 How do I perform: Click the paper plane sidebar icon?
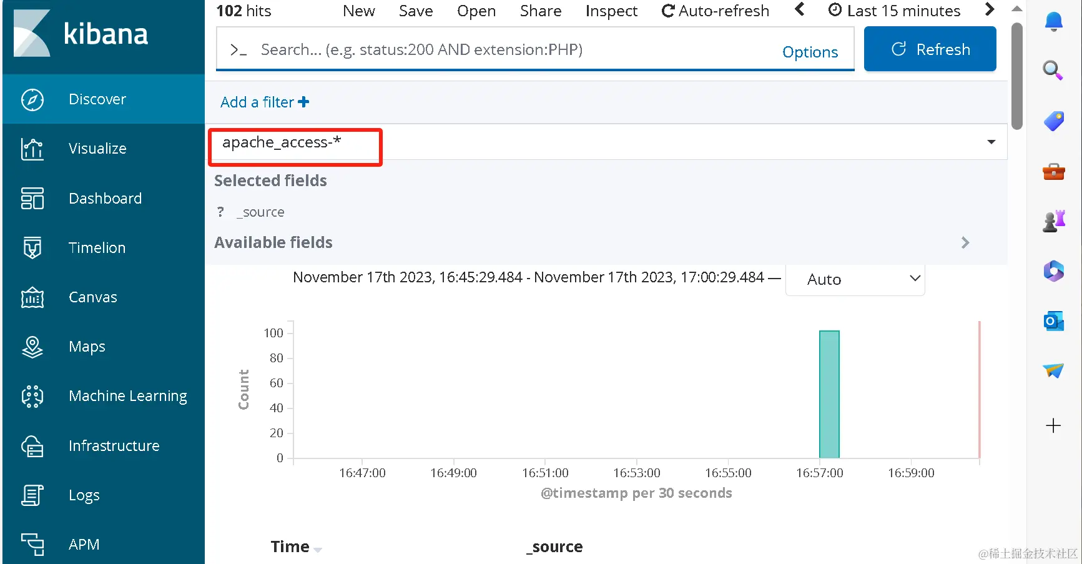coord(1054,370)
